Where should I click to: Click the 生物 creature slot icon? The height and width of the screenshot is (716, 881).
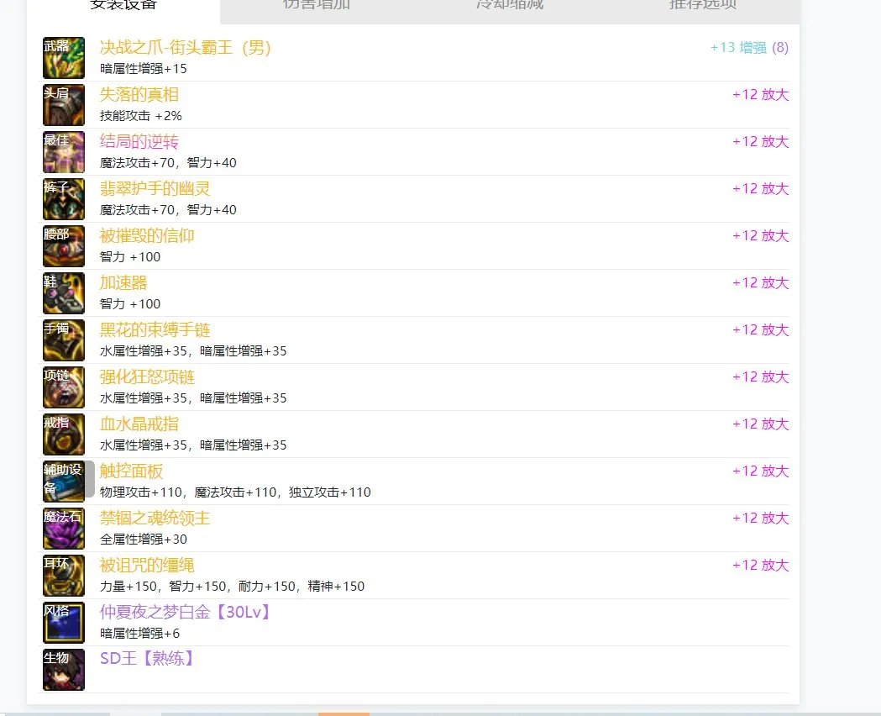(x=63, y=669)
